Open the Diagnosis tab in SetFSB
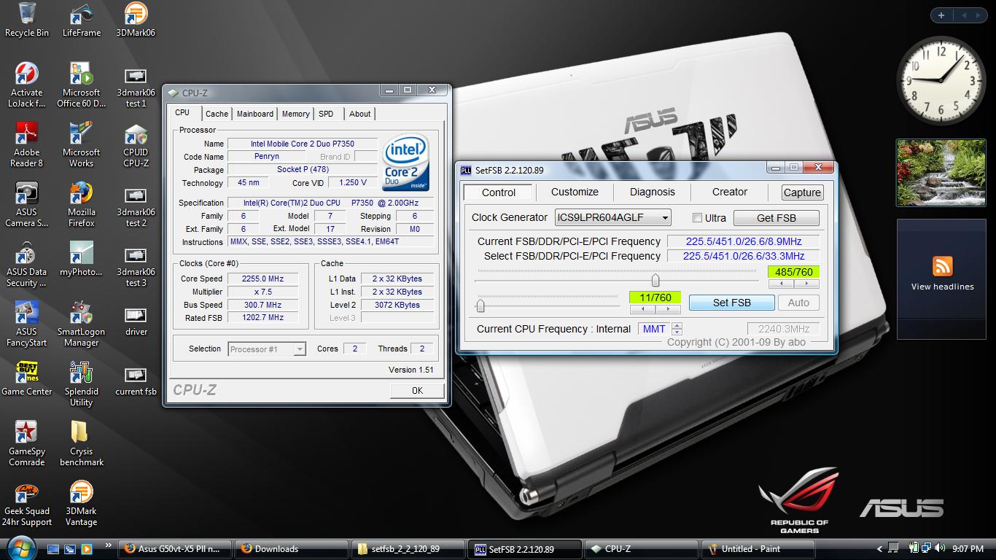This screenshot has height=560, width=996. [653, 192]
